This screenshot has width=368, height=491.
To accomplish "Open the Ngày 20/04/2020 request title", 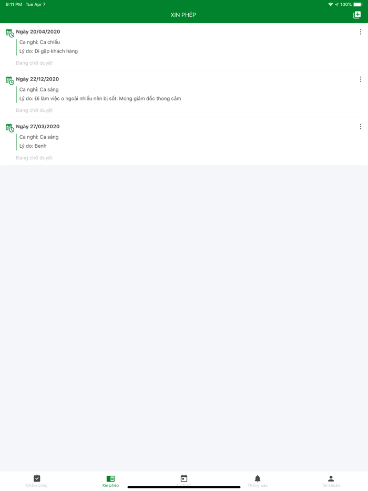I will (38, 32).
